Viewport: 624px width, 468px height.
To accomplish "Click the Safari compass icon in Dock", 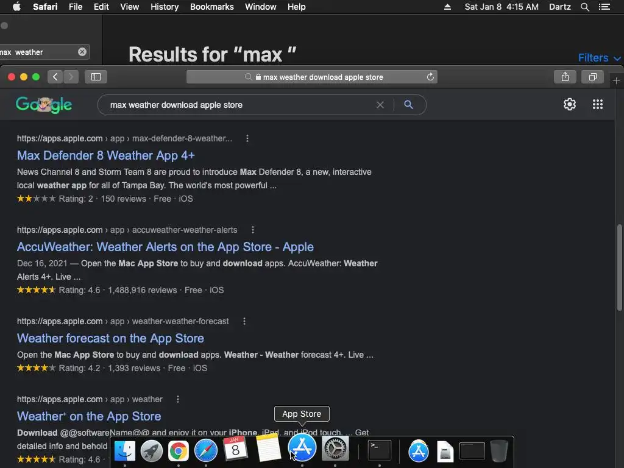I will (x=206, y=451).
